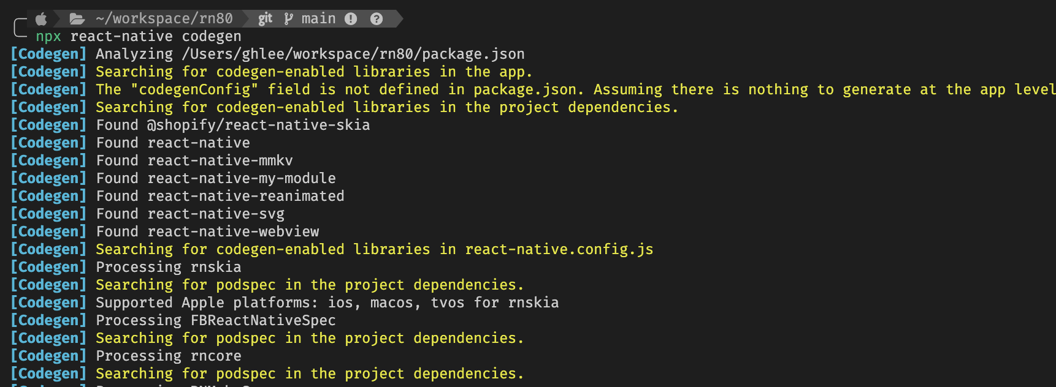This screenshot has width=1056, height=387.
Task: Click the Apple logo in the prompt
Action: click(41, 19)
